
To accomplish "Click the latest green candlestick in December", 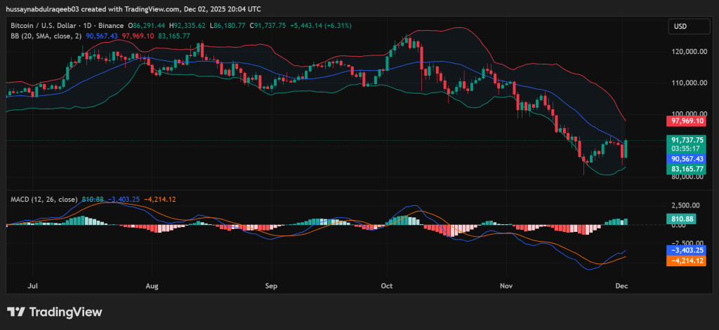I will click(626, 149).
